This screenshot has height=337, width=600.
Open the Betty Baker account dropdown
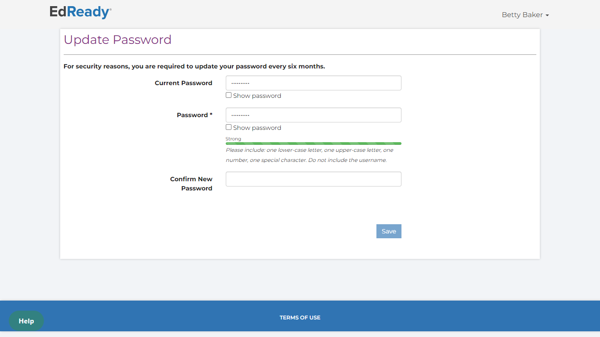(525, 14)
